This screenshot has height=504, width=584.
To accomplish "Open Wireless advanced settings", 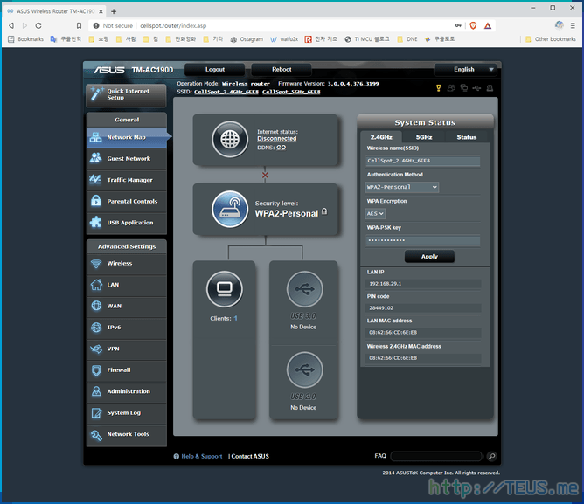I will pyautogui.click(x=127, y=263).
